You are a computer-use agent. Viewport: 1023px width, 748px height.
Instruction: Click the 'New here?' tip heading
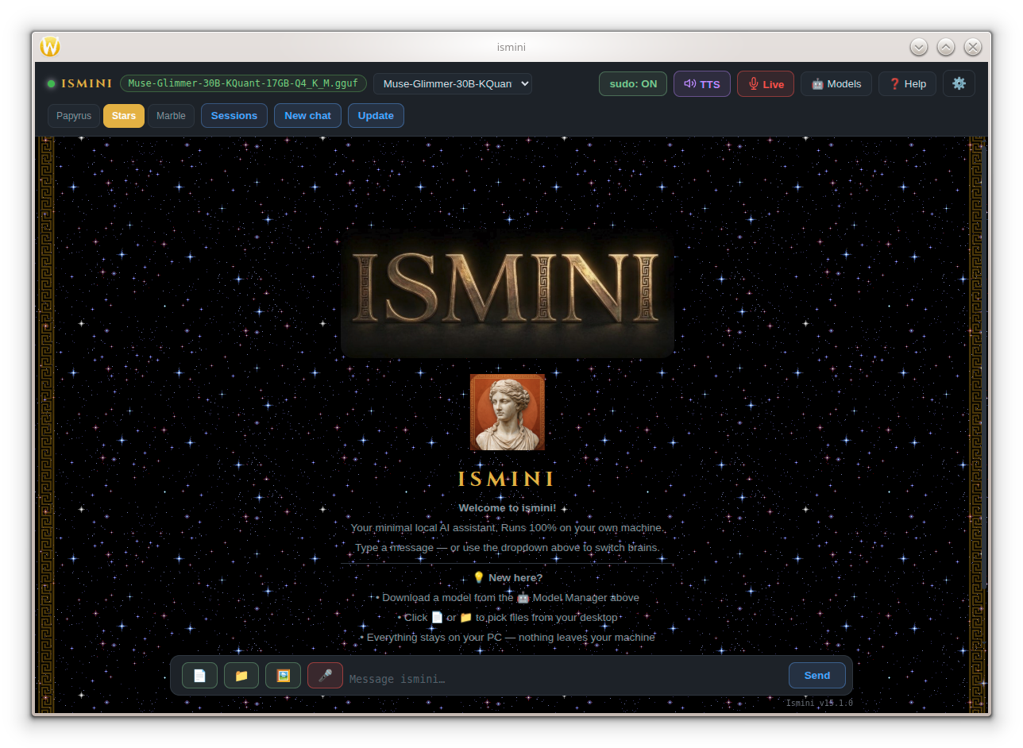point(508,578)
